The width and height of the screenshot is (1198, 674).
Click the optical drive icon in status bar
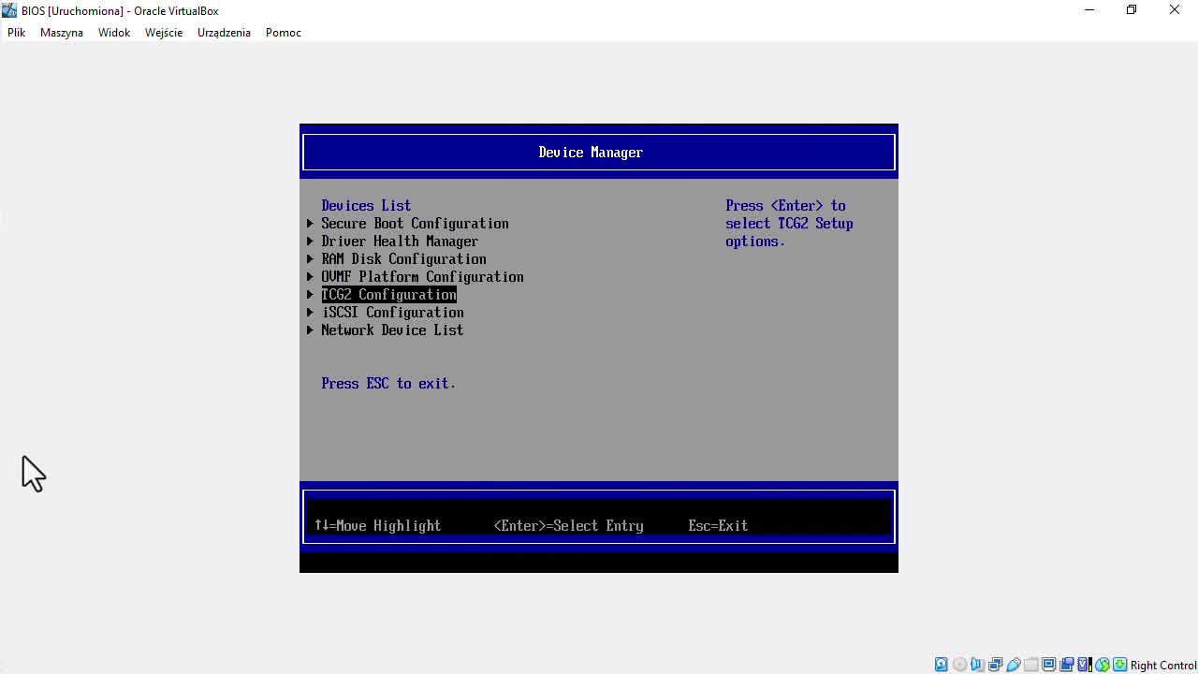(960, 665)
